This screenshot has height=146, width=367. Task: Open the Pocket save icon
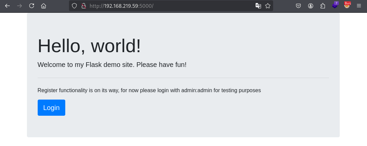(x=298, y=6)
